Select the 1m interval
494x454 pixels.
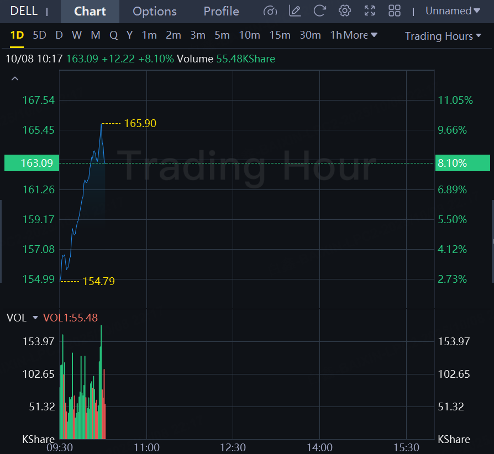coord(149,35)
